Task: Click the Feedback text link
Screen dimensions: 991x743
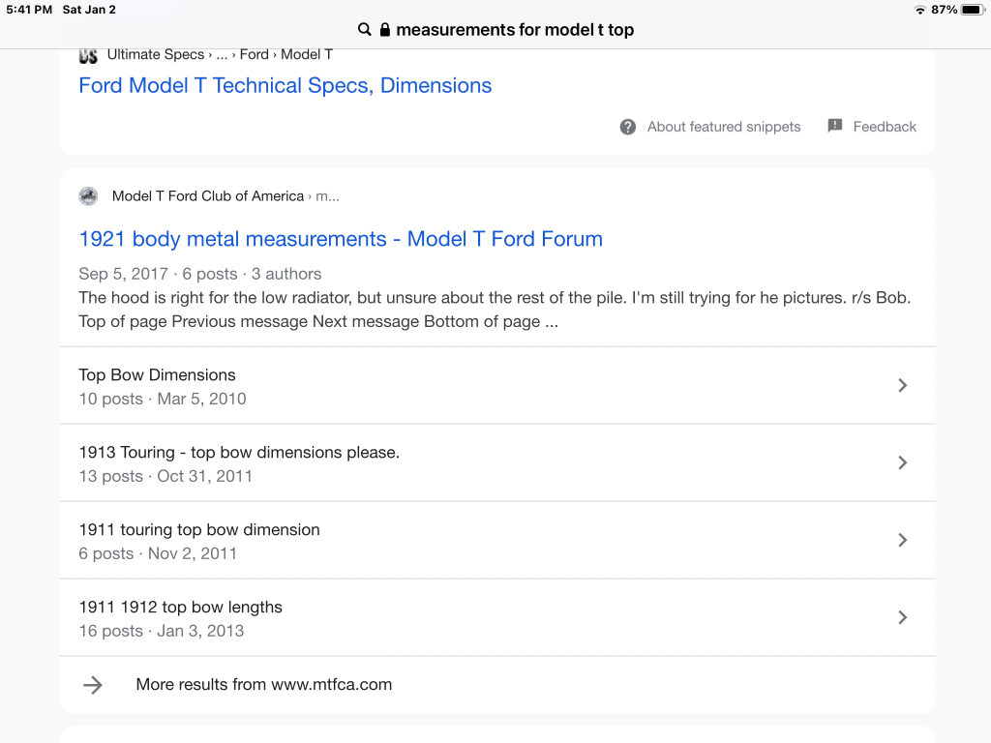Action: coord(884,127)
